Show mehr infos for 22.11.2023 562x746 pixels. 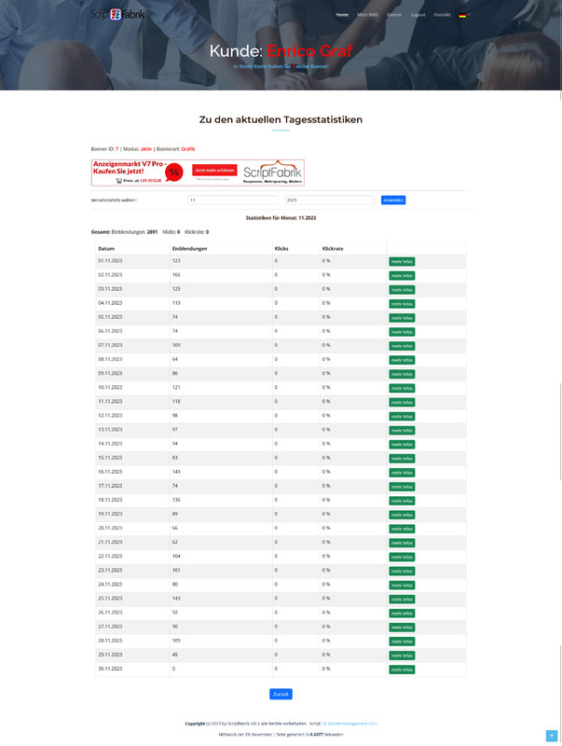402,557
